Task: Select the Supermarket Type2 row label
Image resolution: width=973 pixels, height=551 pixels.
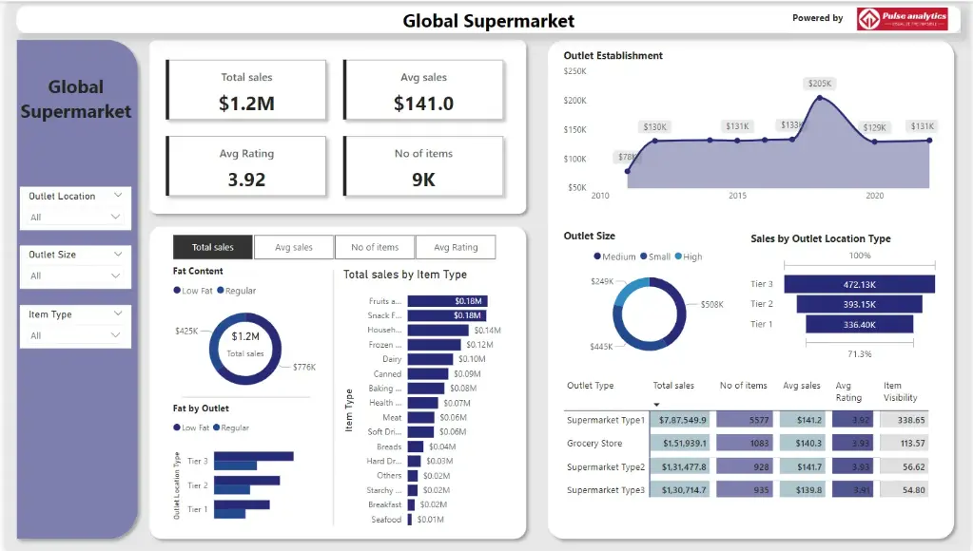Action: coord(606,466)
